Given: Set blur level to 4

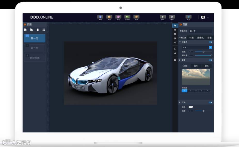Looking at the screenshot, I should click(x=207, y=91).
